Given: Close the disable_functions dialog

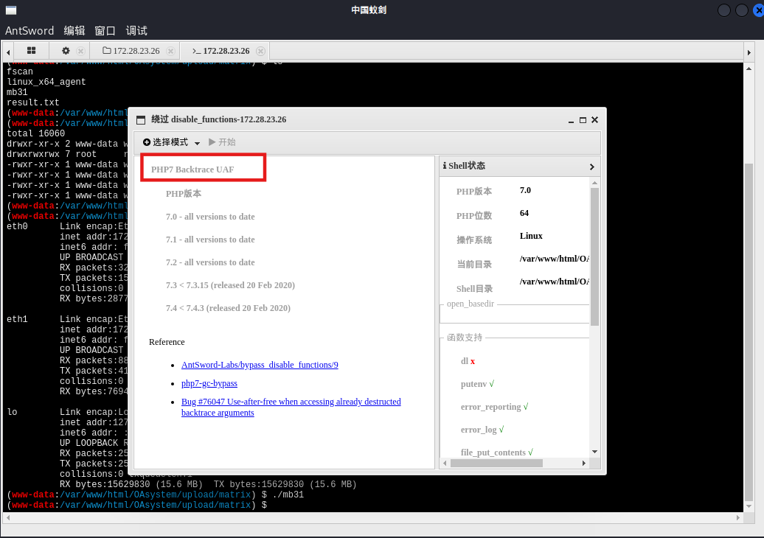Looking at the screenshot, I should 594,120.
